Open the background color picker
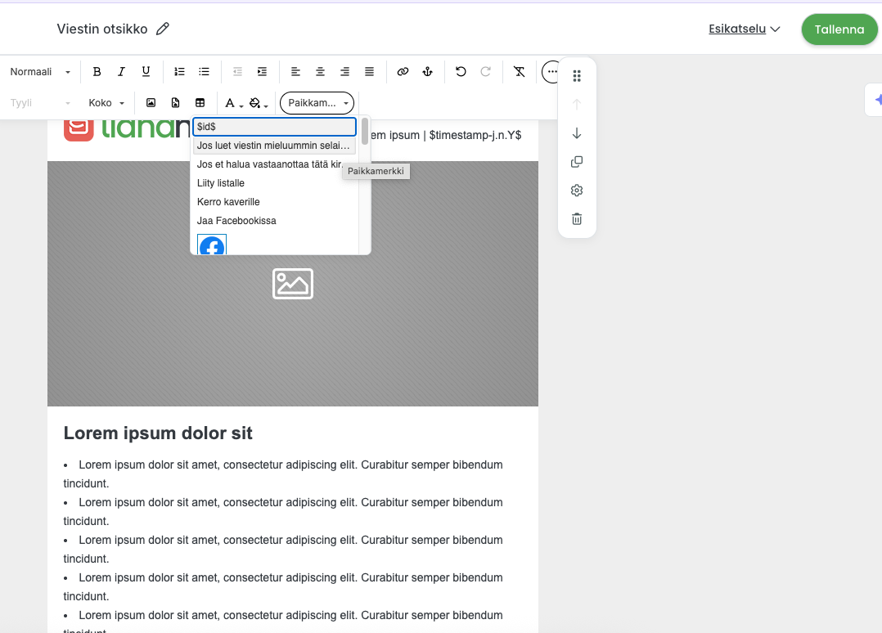 tap(259, 103)
